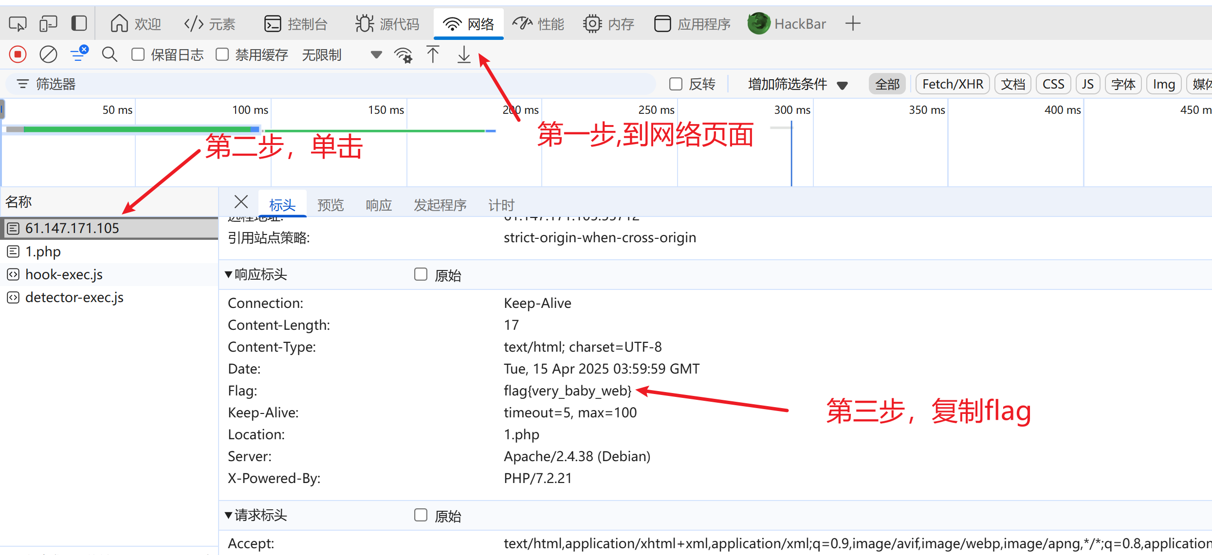This screenshot has height=555, width=1212.
Task: Click the stop recording network log icon
Action: [x=18, y=54]
